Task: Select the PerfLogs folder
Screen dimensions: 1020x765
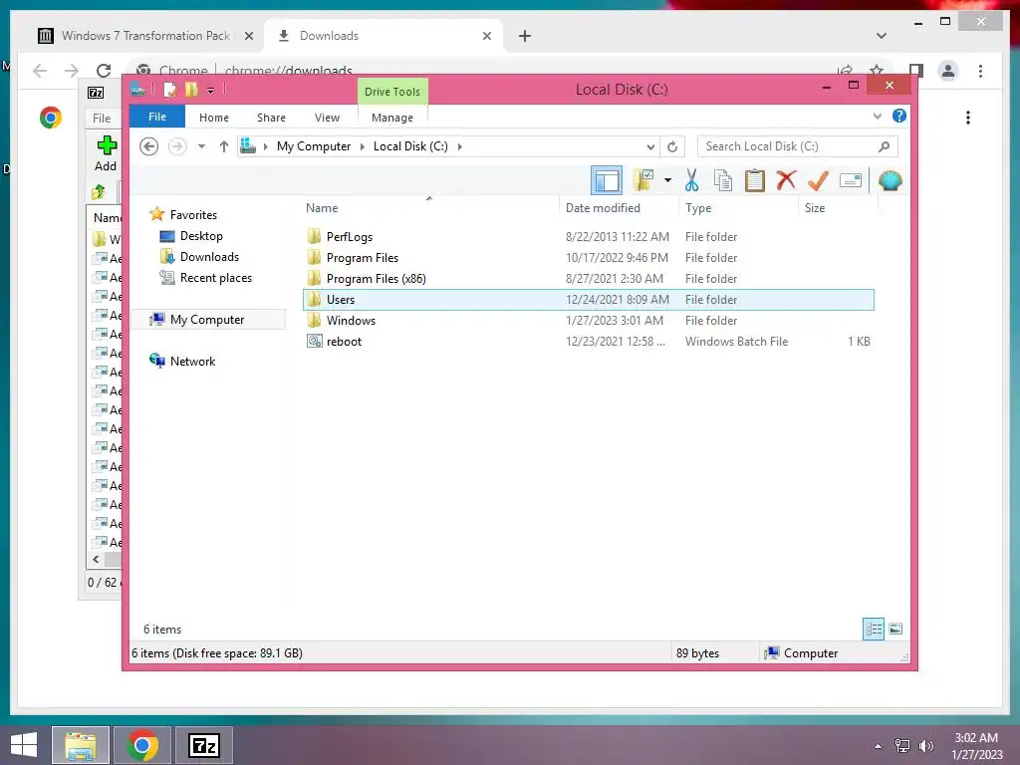Action: (x=350, y=237)
